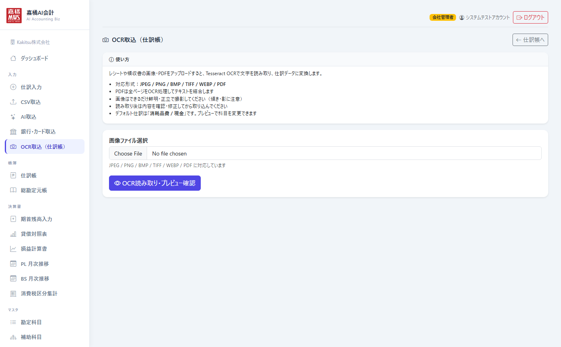
Task: Click the Choose File button
Action: [128, 154]
